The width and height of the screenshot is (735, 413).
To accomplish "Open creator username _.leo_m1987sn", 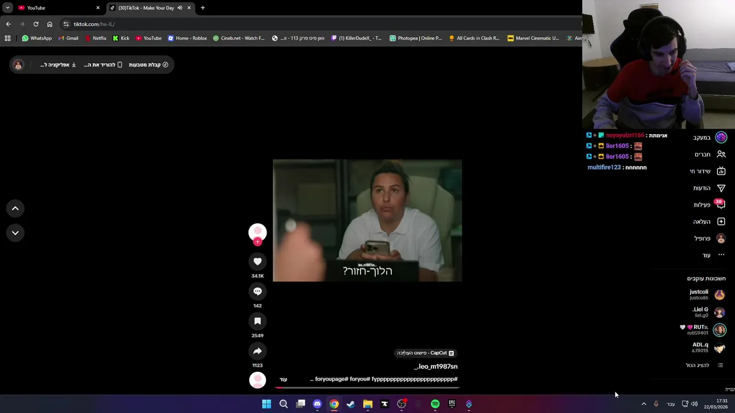I will click(436, 367).
